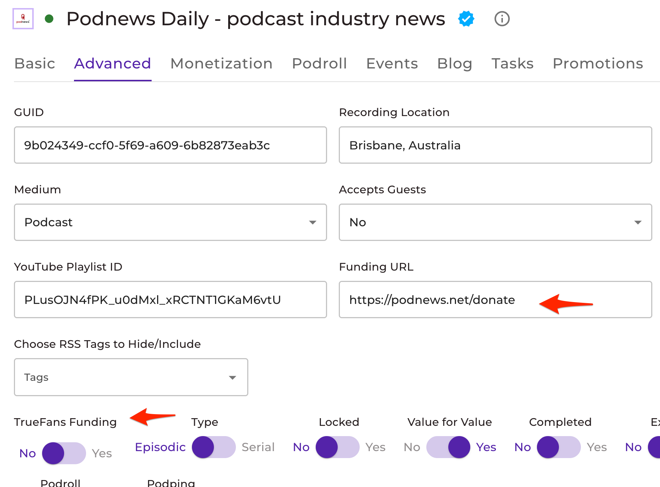Click the "TrueFans Funding" label
660x487 pixels.
[x=66, y=422]
